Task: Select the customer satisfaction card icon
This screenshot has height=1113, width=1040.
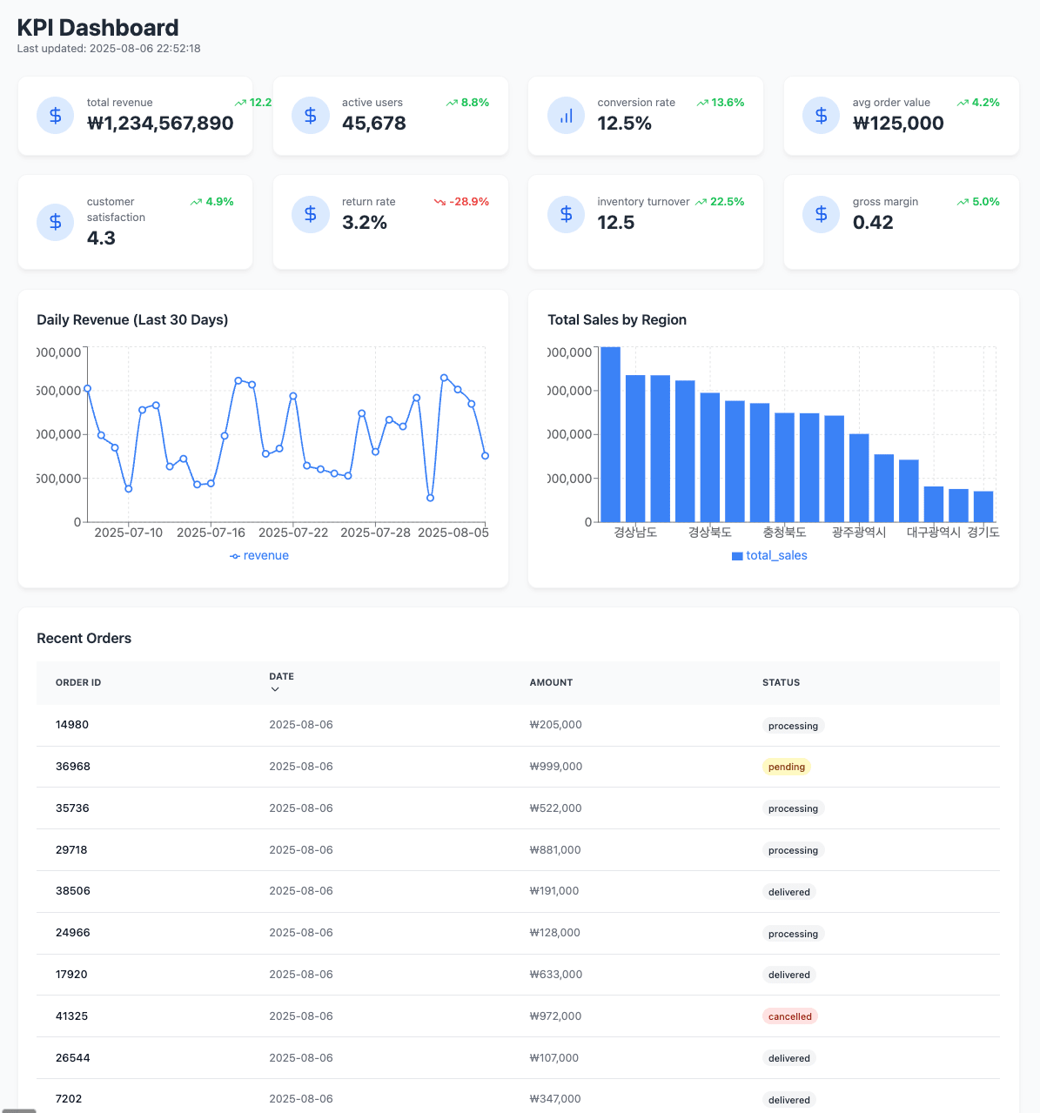Action: [55, 222]
